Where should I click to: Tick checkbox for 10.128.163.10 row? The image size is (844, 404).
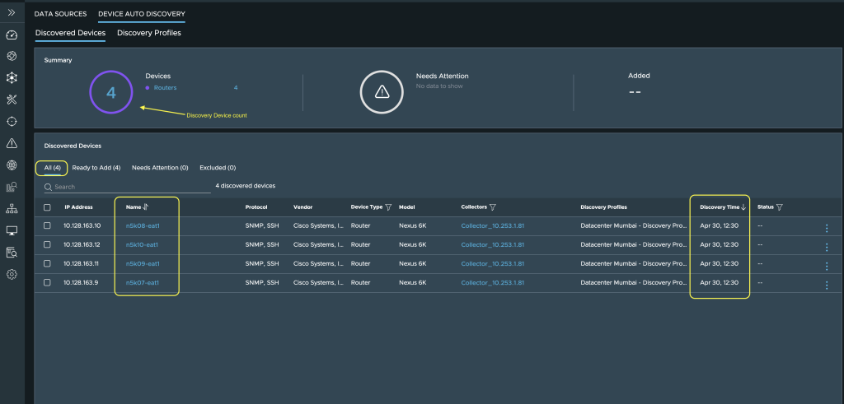pyautogui.click(x=47, y=225)
